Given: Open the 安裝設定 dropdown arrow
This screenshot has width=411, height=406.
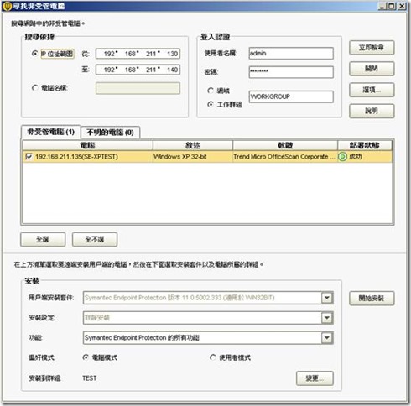Looking at the screenshot, I should pyautogui.click(x=327, y=318).
